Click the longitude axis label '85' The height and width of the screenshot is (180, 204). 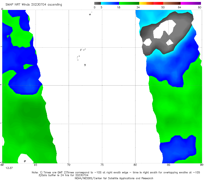point(168,165)
